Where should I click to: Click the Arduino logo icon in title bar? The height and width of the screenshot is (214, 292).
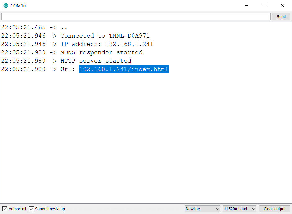tap(6, 6)
